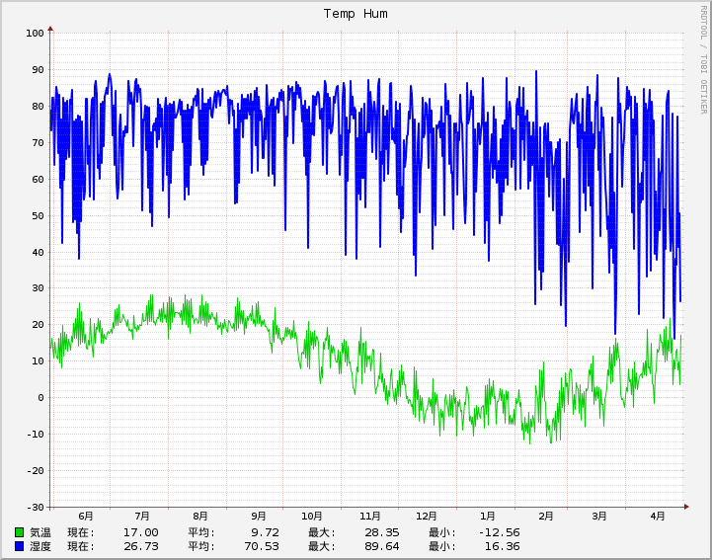The image size is (712, 560).
Task: Click humidity current value 26.73
Action: 141,546
